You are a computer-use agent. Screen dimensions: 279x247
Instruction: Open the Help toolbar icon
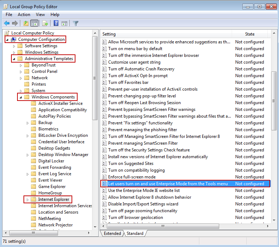tap(56, 23)
